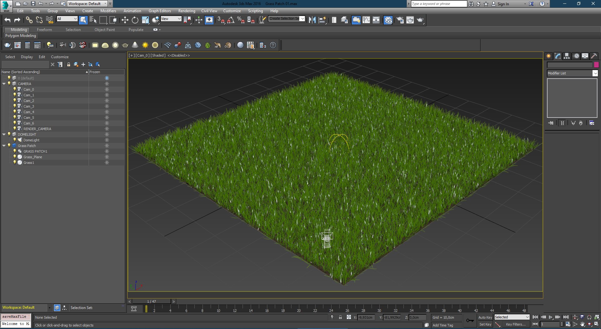Toggle visibility bulb for Cam_3
The width and height of the screenshot is (601, 329).
(x=14, y=106)
